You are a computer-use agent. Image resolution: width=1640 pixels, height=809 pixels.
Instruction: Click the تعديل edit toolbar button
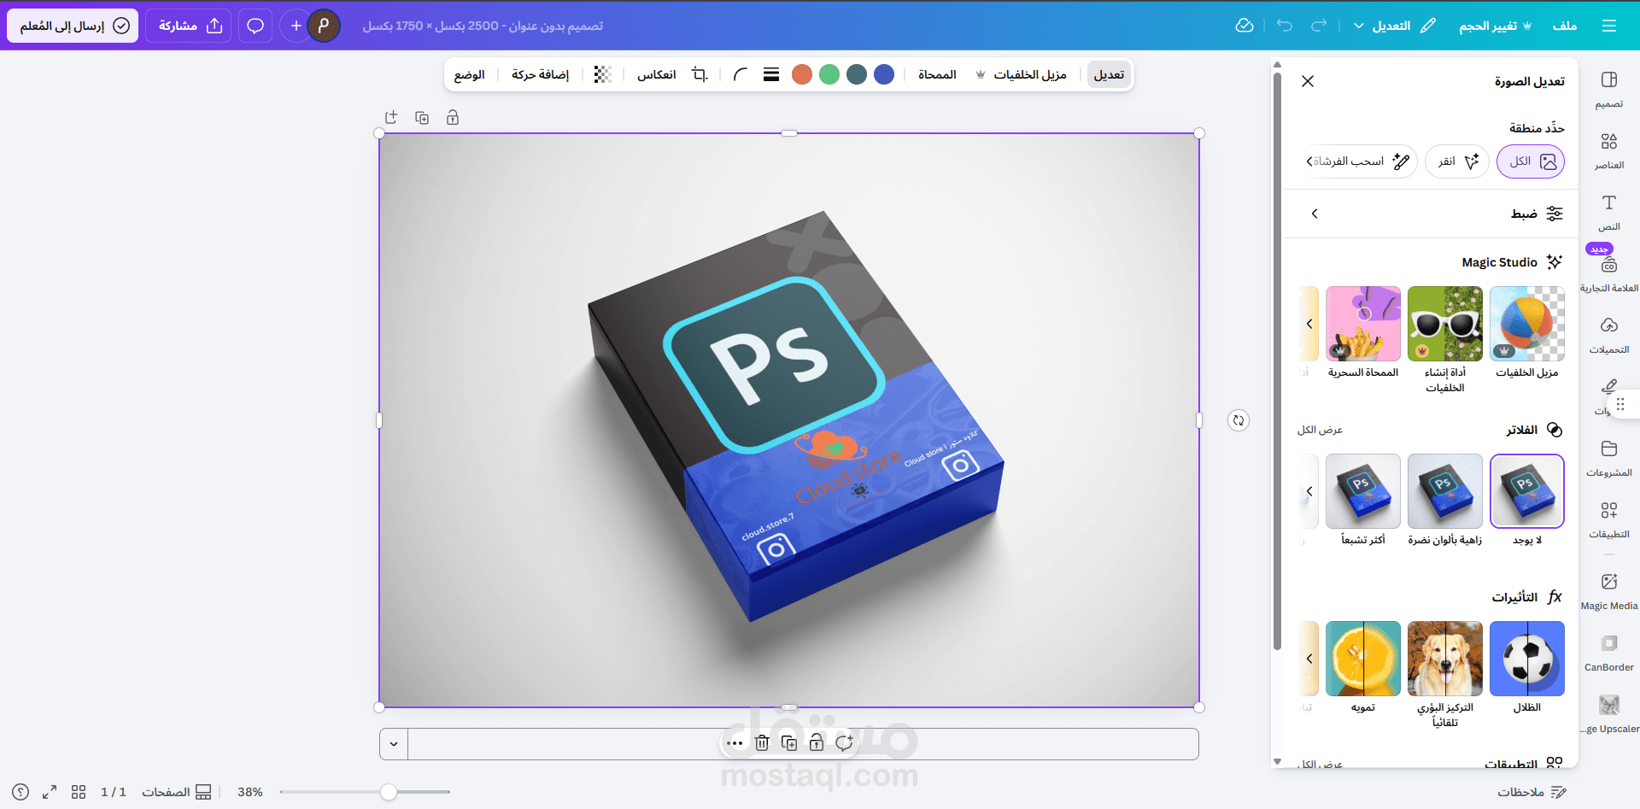click(1109, 74)
